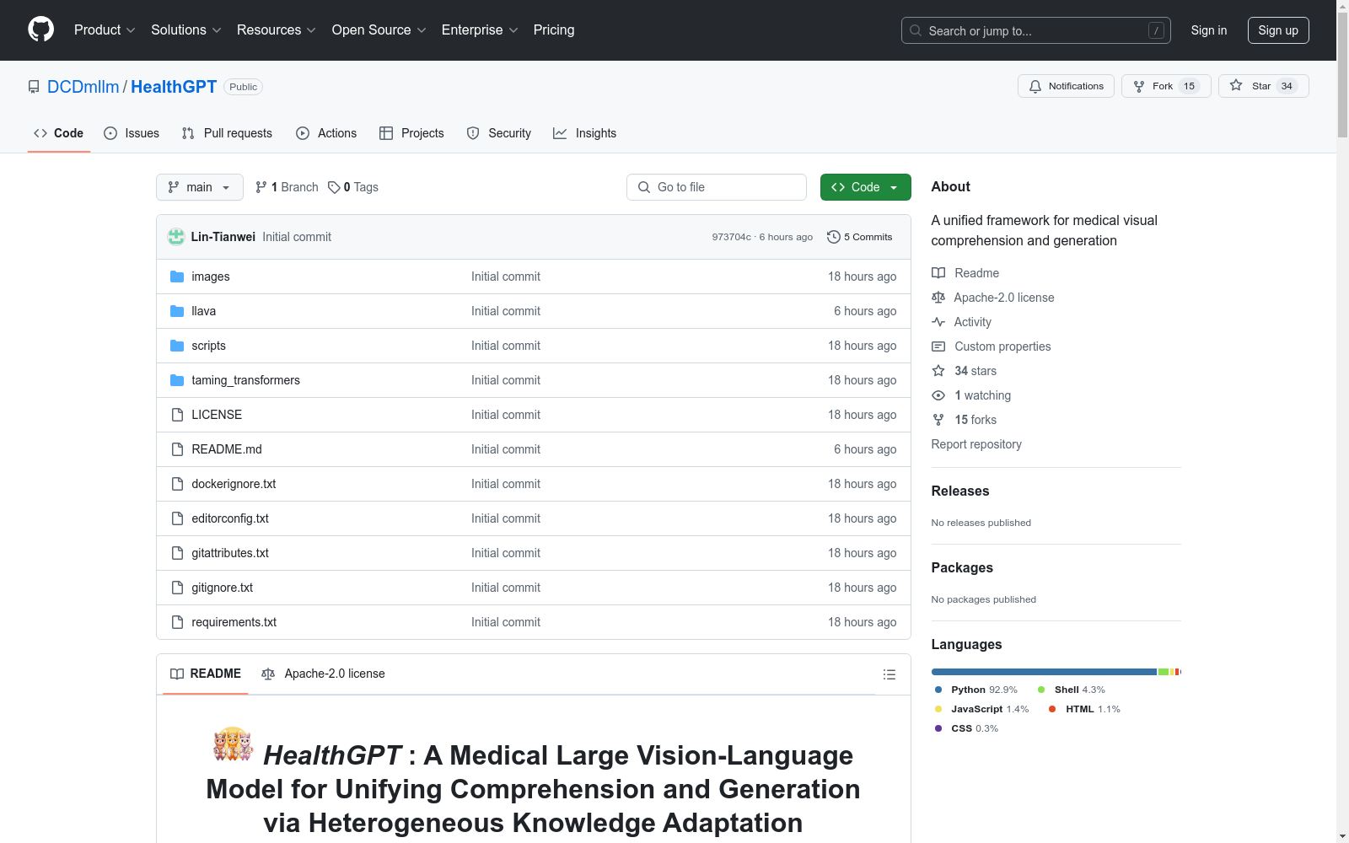The image size is (1349, 843).
Task: Click the repository icon before DCDmllm
Action: point(34,87)
